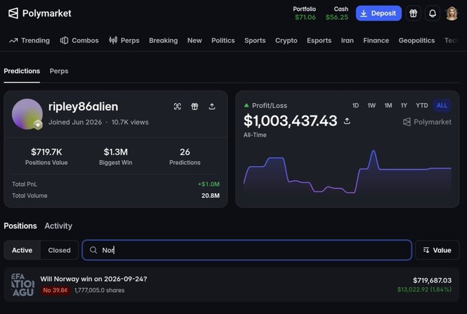Open the Geopolitics category
Screen dimensions: 467x314
point(417,41)
